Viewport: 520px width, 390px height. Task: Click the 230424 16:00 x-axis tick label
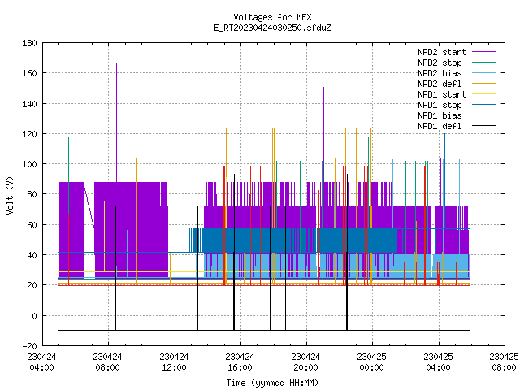240,362
